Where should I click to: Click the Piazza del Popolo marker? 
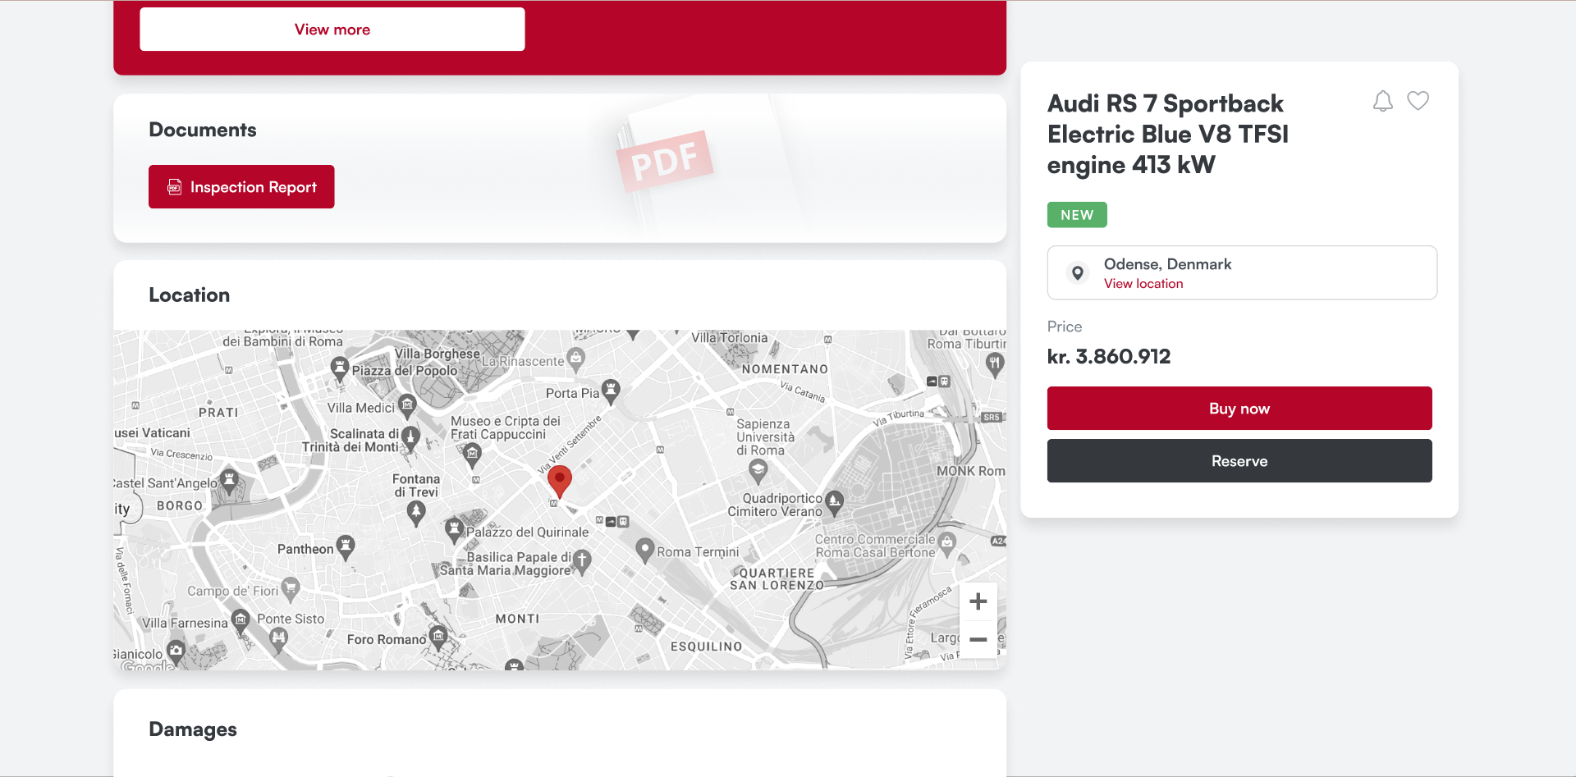[340, 368]
